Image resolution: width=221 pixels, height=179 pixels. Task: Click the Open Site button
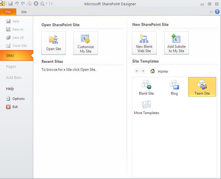coord(53,43)
